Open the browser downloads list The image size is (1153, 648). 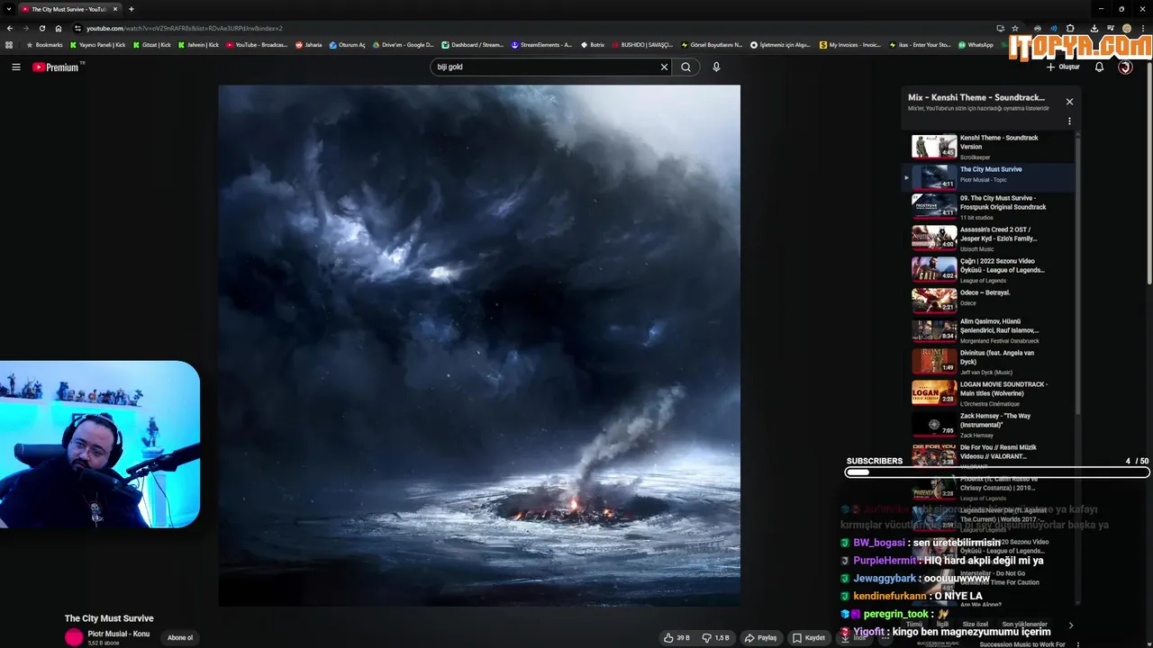[1094, 28]
